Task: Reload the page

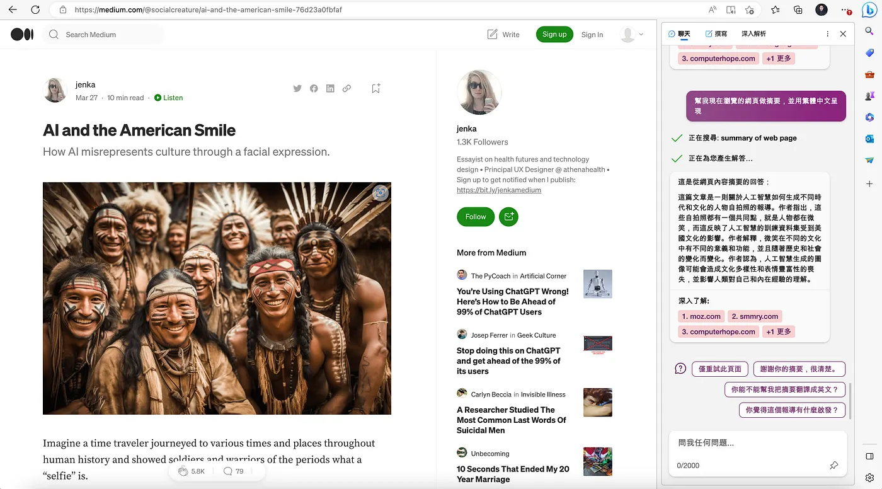Action: (35, 10)
